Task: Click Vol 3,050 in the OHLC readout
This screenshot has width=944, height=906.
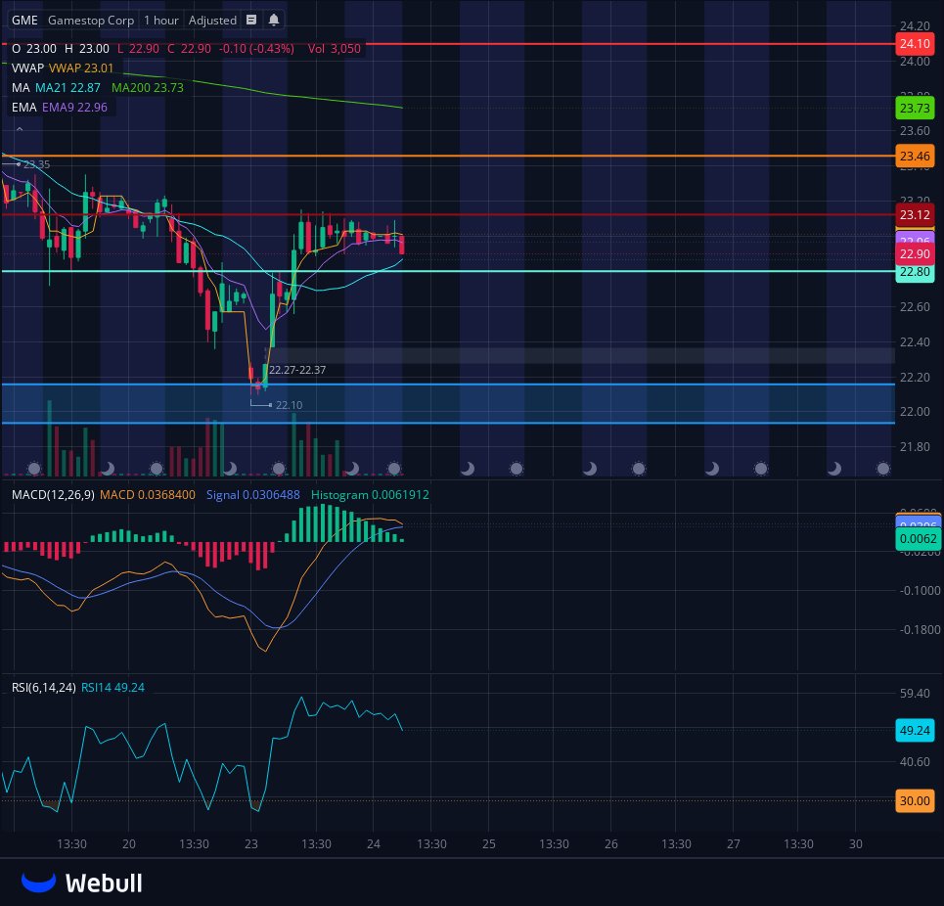Action: (335, 49)
